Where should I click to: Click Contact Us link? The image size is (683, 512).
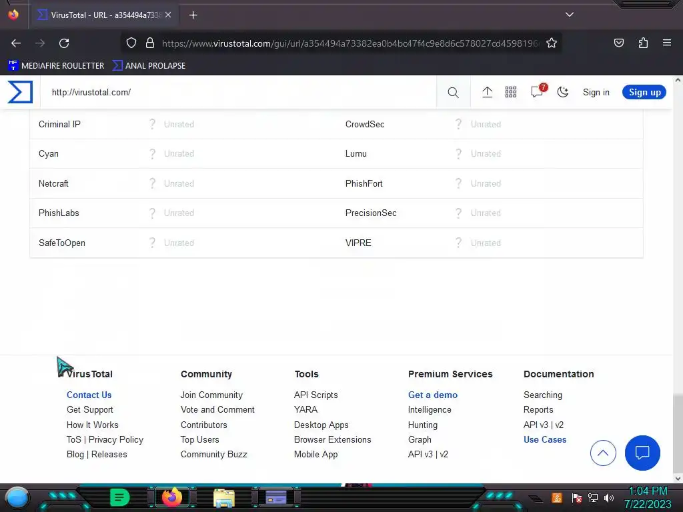[x=89, y=395]
